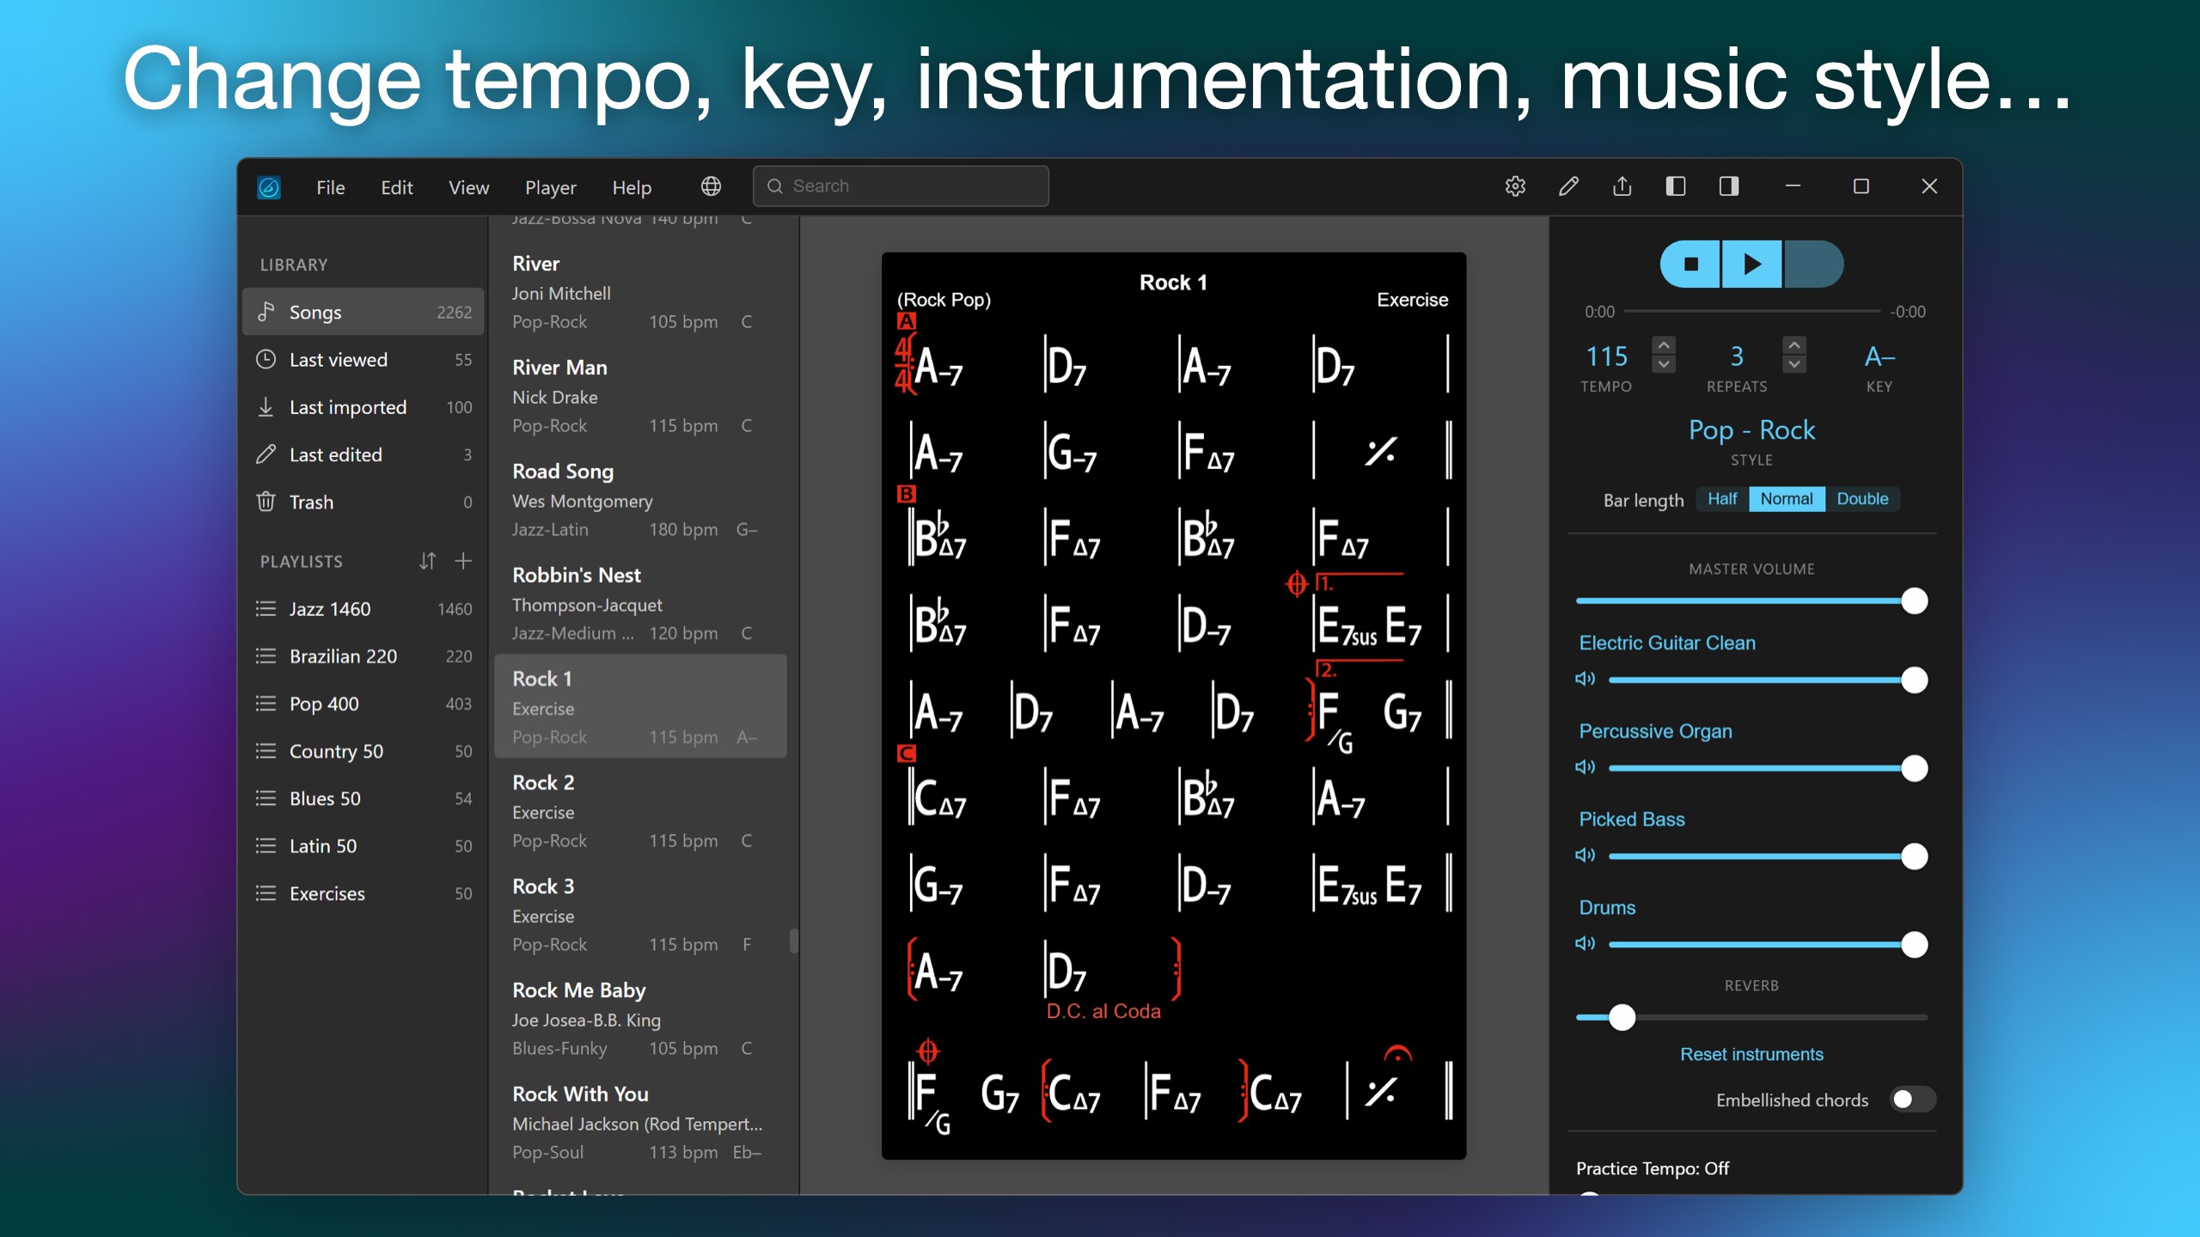Select Normal bar length
This screenshot has width=2200, height=1237.
(x=1787, y=499)
